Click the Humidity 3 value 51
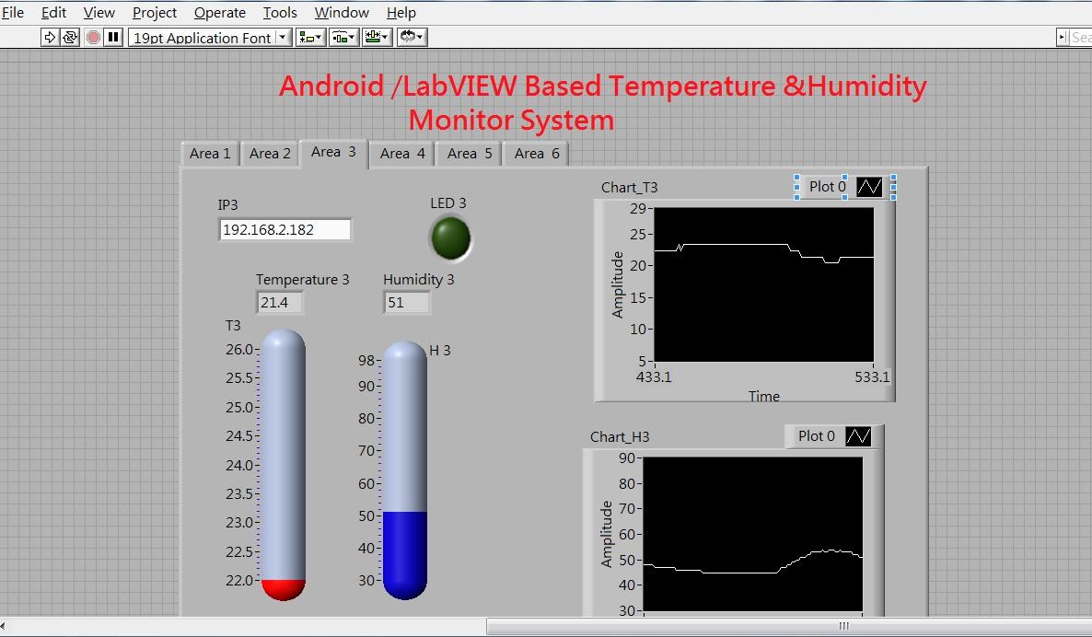This screenshot has height=637, width=1092. click(407, 302)
